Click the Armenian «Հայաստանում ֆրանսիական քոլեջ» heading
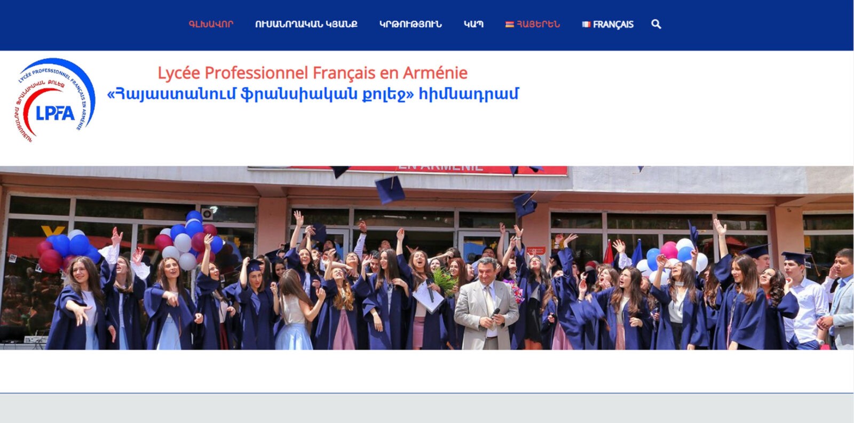Viewport: 854px width, 423px height. click(313, 94)
